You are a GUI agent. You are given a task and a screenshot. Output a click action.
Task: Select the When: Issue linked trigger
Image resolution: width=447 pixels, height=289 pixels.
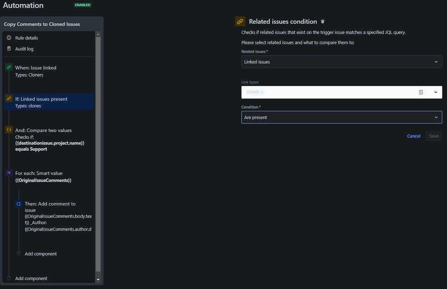48,71
